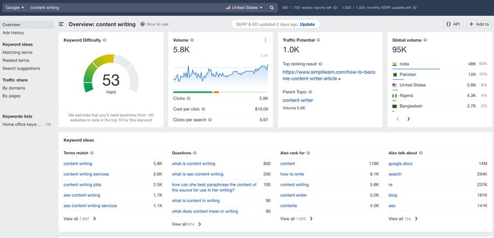Screen dimensions: 494x238
Task: Expand the top ranking result URL dropdown arrow
Action: [x=339, y=80]
